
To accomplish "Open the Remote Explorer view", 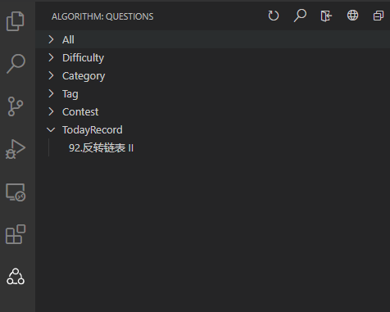I will 16,192.
